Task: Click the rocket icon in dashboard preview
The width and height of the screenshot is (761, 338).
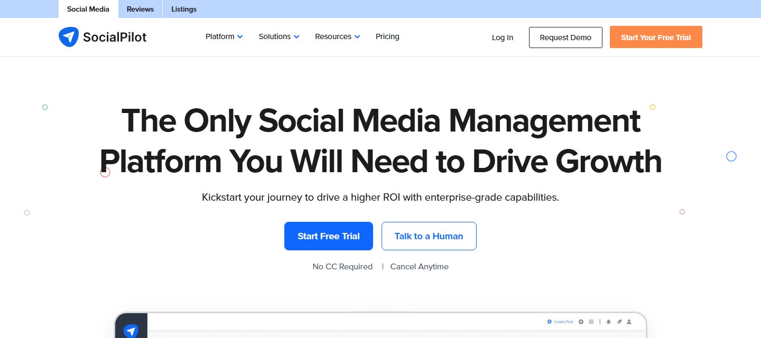Action: [619, 322]
